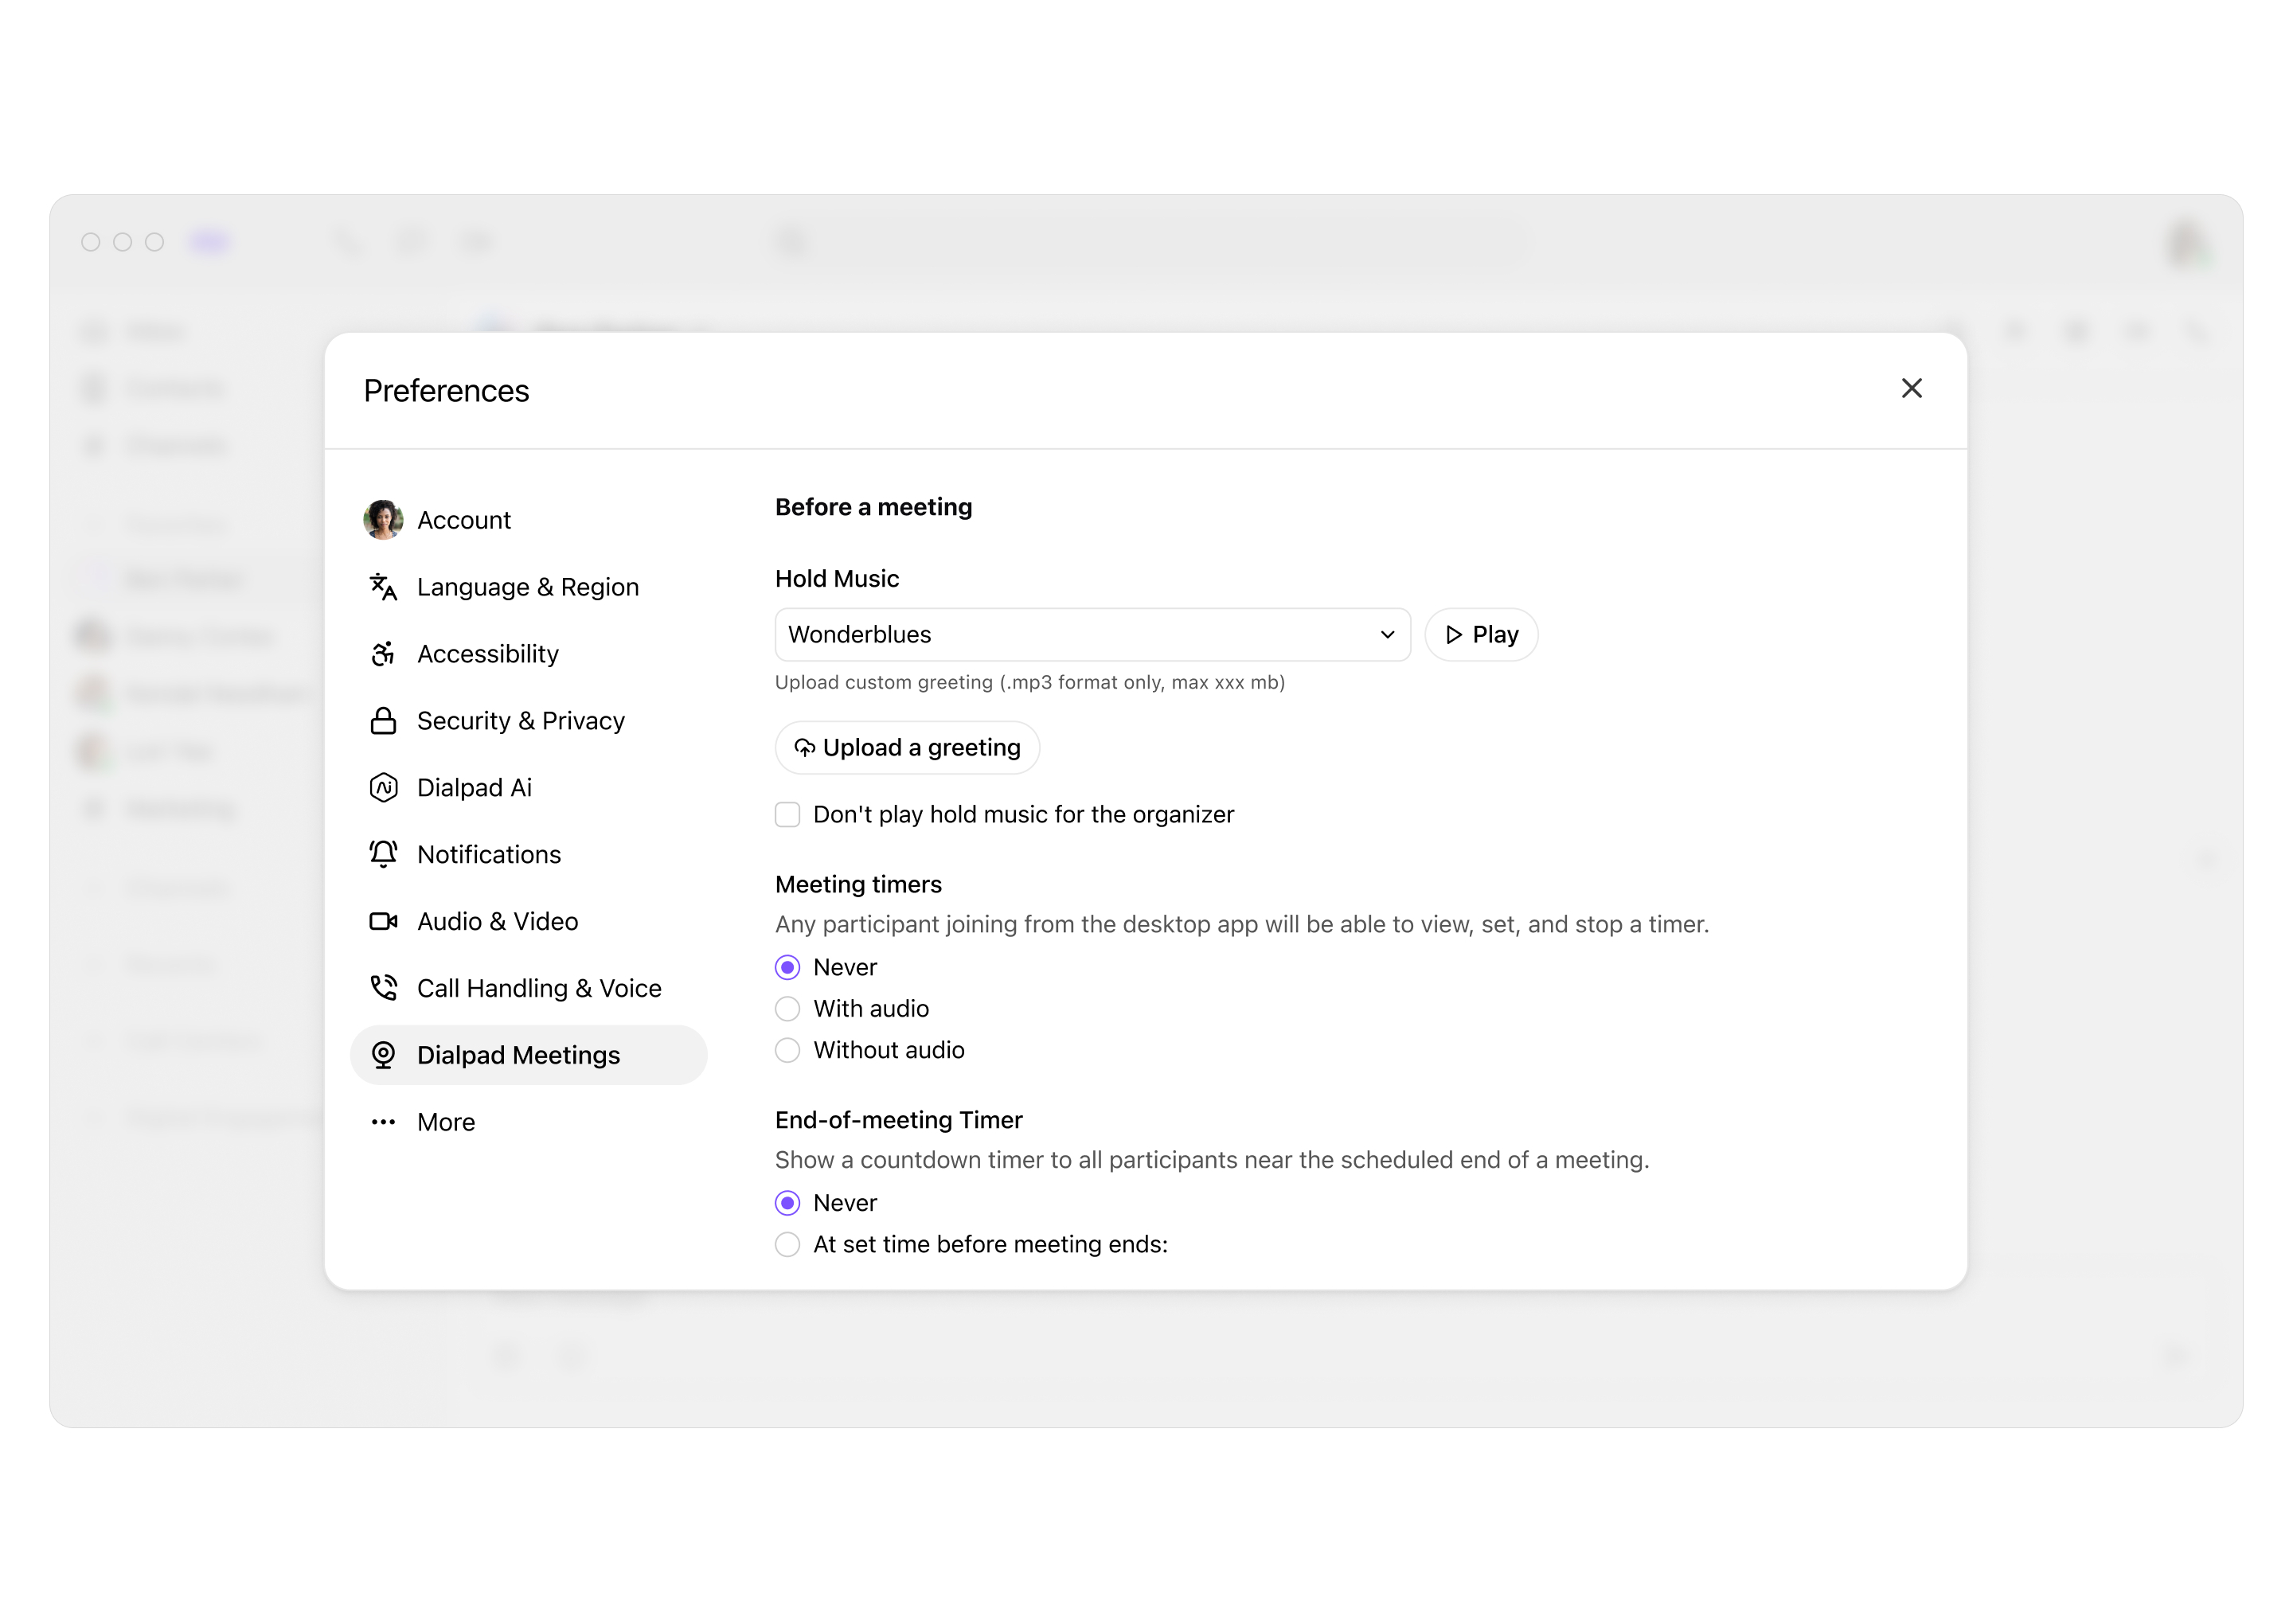Screen dimensions: 2293x1624
Task: Click the Audio & Video camera icon
Action: [383, 921]
